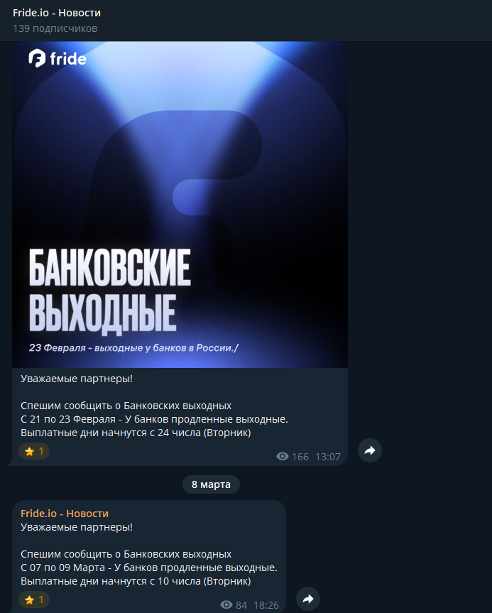This screenshot has height=613, width=492.
Task: Toggle star reaction on the 23 Февраля post
Action: pos(34,451)
